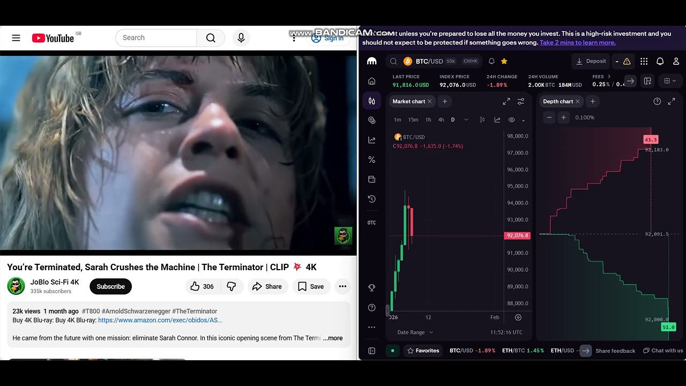Expand the Market chart to fullscreen
The image size is (686, 386).
506,101
